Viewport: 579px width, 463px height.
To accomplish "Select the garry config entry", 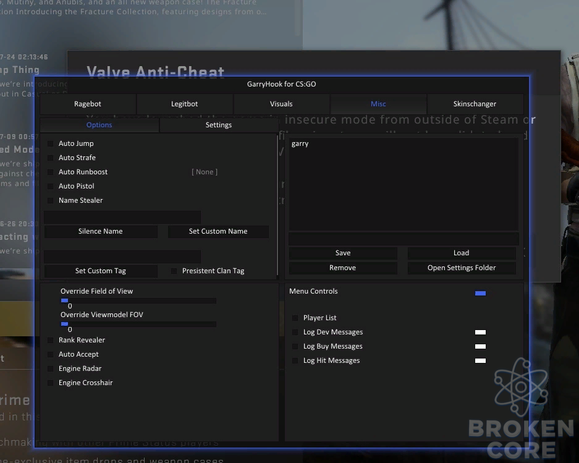I will [x=300, y=143].
